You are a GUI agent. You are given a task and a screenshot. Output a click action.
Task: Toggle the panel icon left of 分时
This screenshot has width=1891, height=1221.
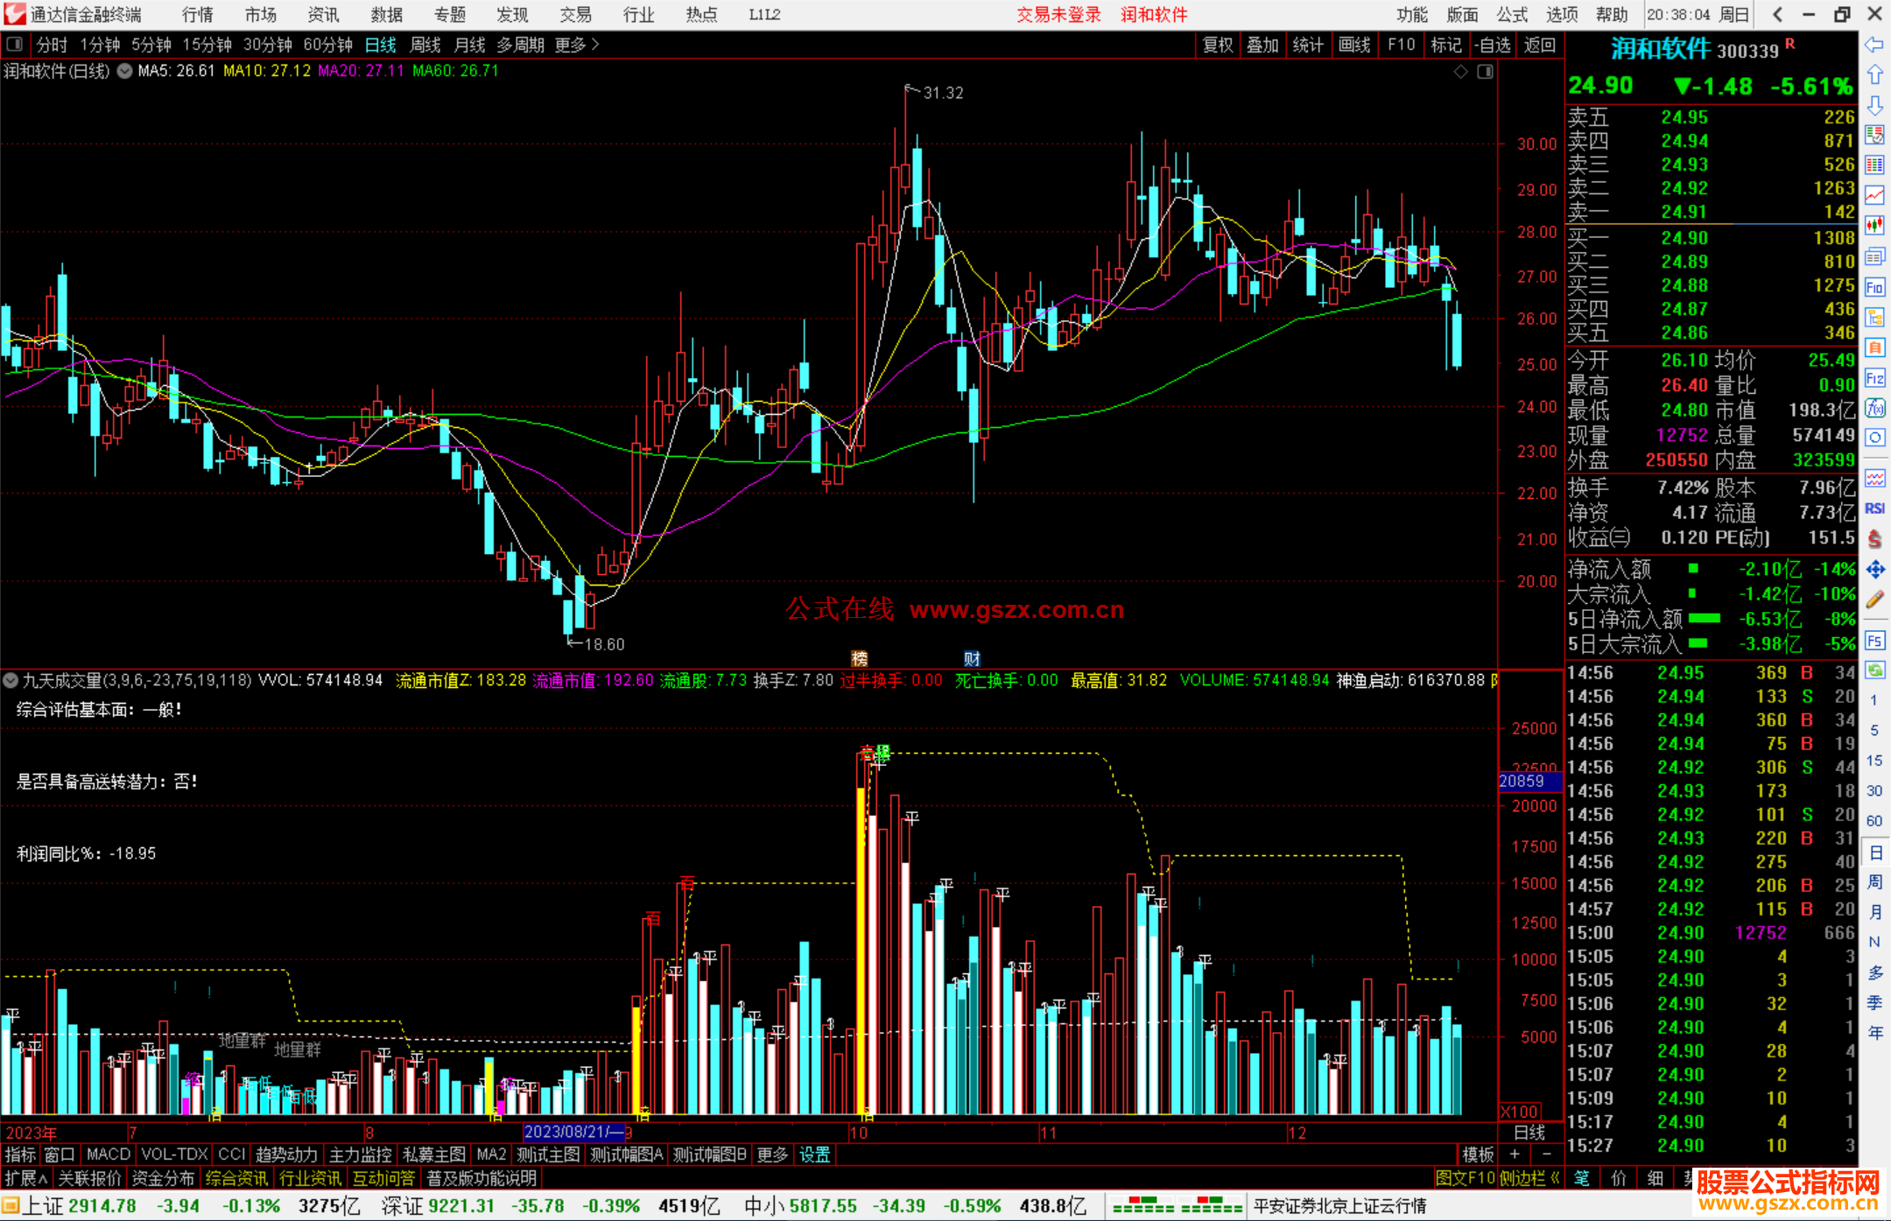pyautogui.click(x=15, y=44)
